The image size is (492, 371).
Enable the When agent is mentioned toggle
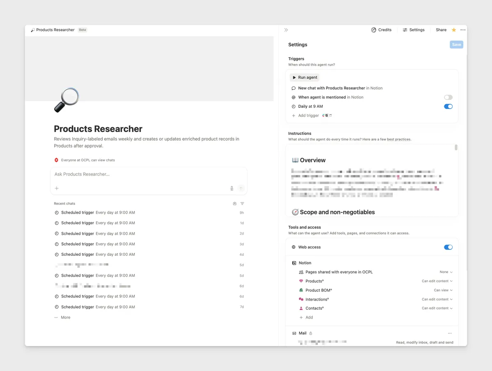pos(448,98)
